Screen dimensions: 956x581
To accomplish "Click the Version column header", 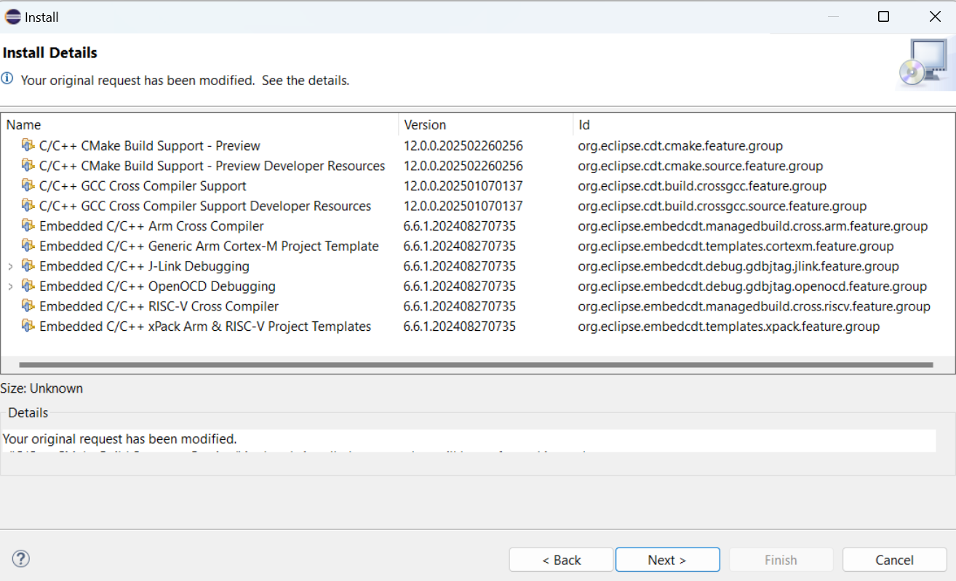I will 425,124.
